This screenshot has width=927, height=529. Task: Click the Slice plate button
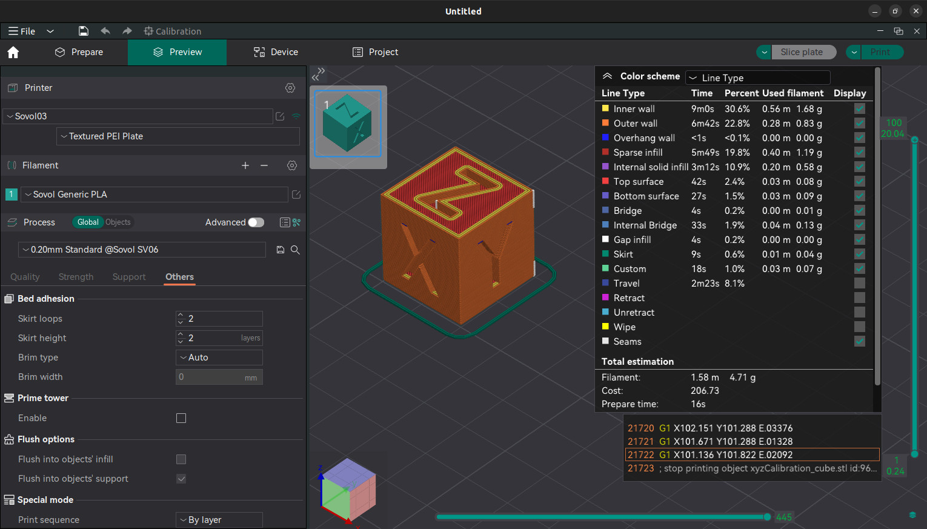(802, 52)
